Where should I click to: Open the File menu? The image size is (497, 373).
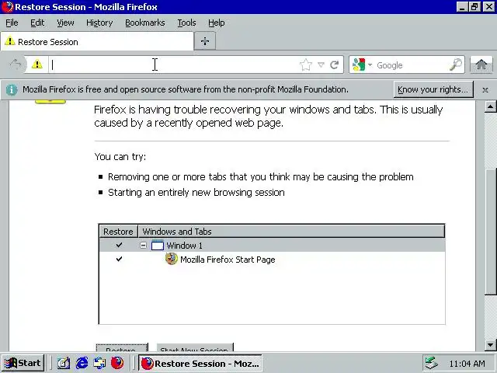(12, 23)
